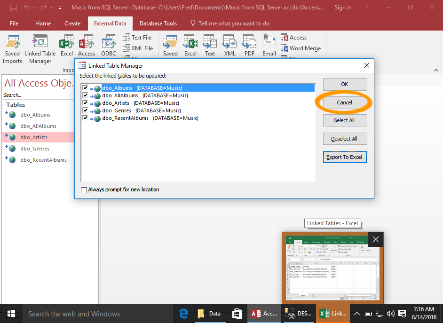The image size is (443, 323).
Task: Click the Export To Excel button
Action: [x=345, y=157]
